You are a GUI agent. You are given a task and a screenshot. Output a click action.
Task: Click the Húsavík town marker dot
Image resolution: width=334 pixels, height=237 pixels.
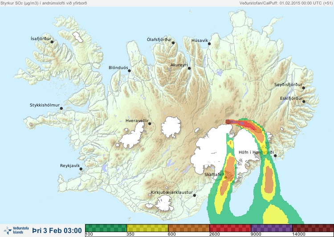tap(209, 44)
